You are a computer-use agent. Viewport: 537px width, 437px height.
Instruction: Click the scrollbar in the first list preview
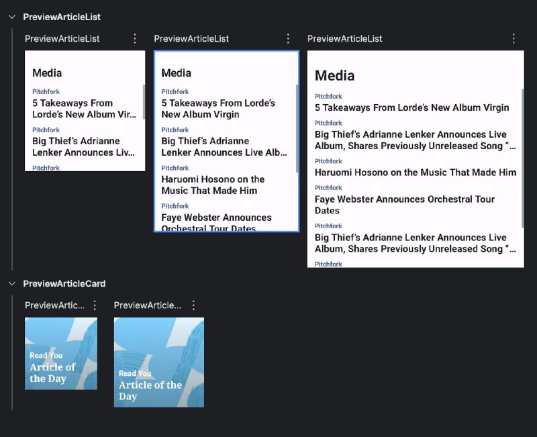pyautogui.click(x=144, y=102)
